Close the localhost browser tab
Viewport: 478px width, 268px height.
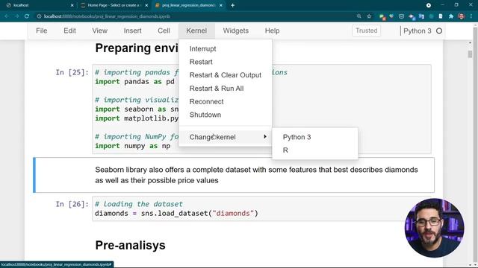72,5
